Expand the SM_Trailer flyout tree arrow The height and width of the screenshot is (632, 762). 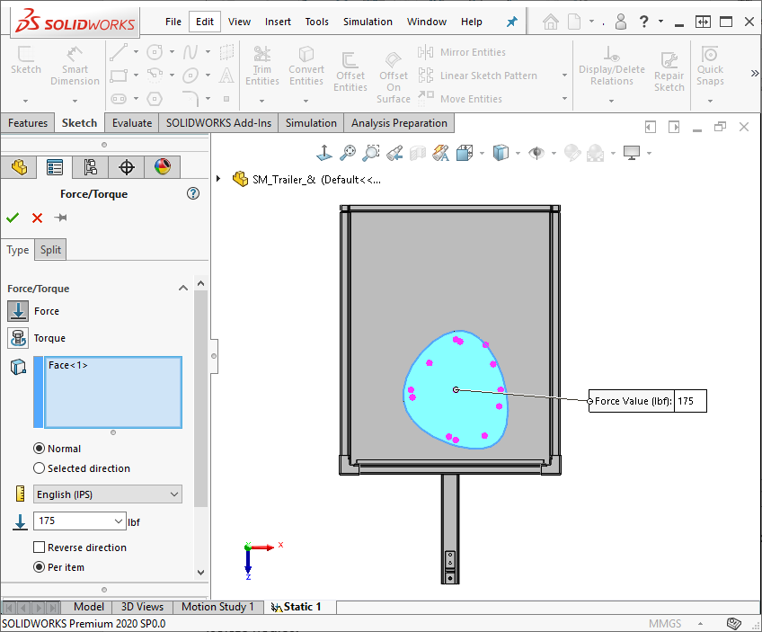coord(218,179)
